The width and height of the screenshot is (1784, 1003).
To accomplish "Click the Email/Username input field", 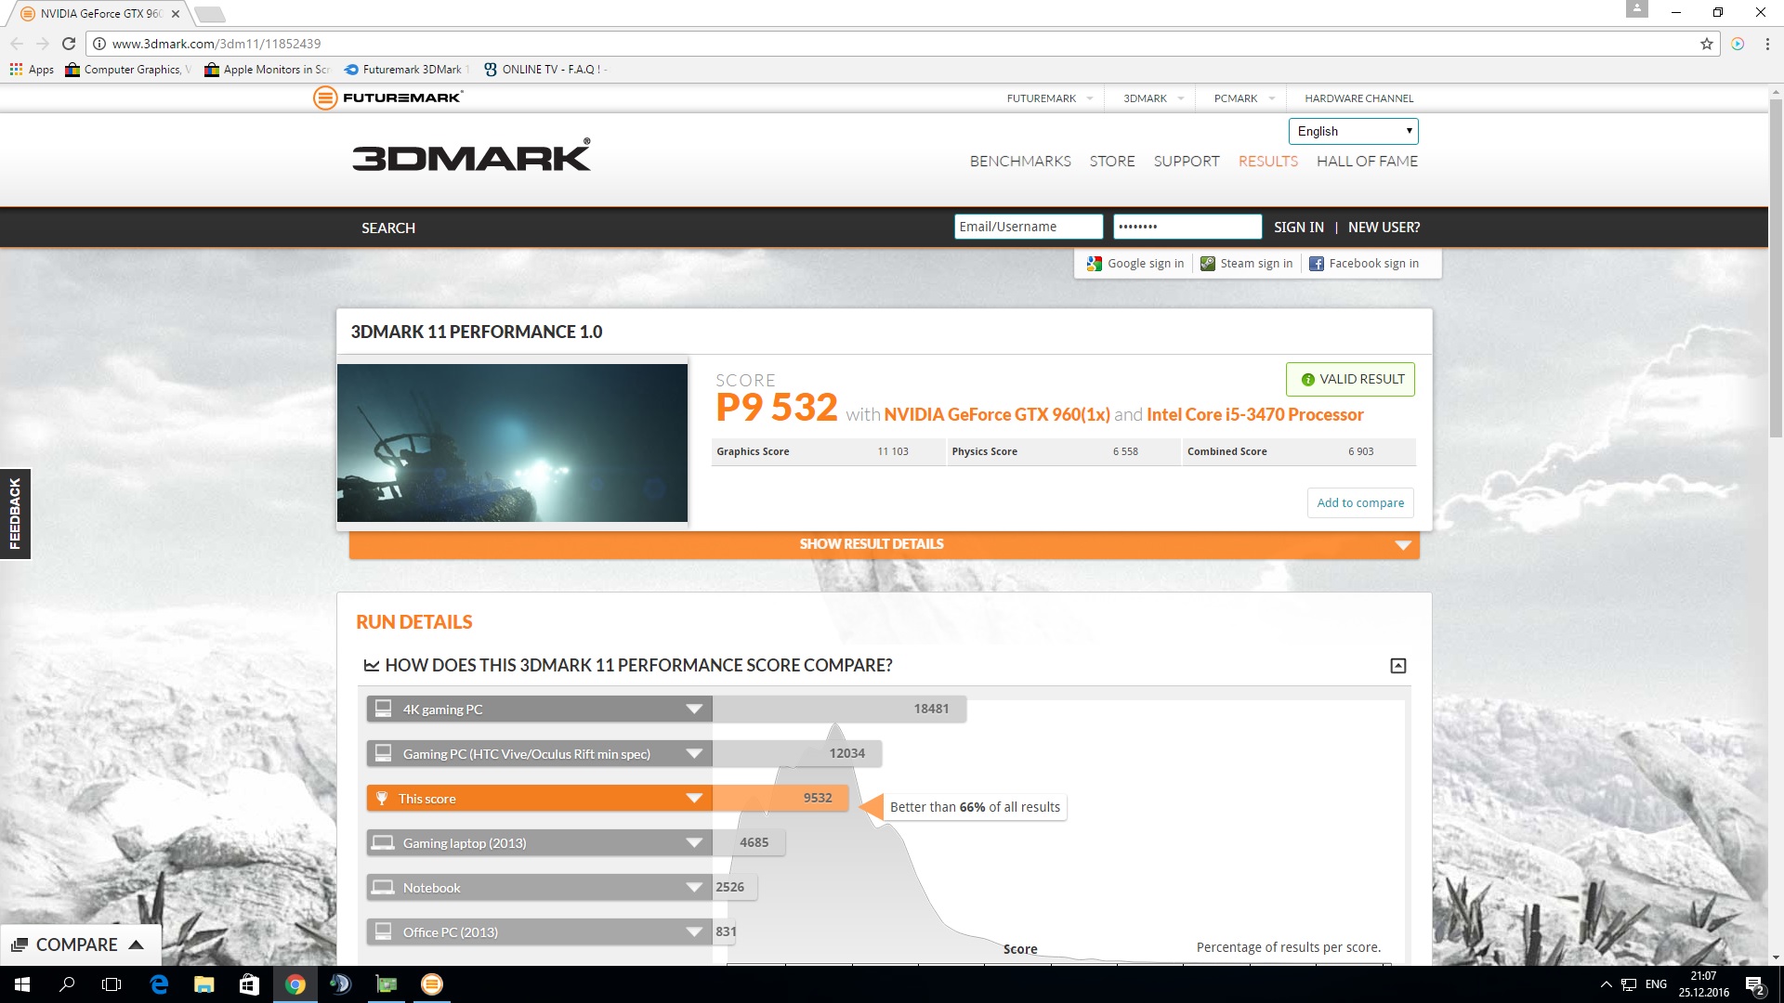I will click(1028, 227).
